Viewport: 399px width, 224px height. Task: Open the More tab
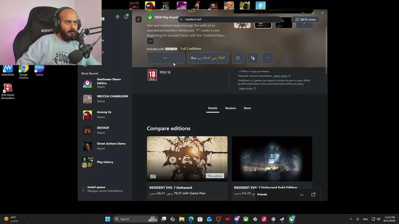click(x=247, y=108)
